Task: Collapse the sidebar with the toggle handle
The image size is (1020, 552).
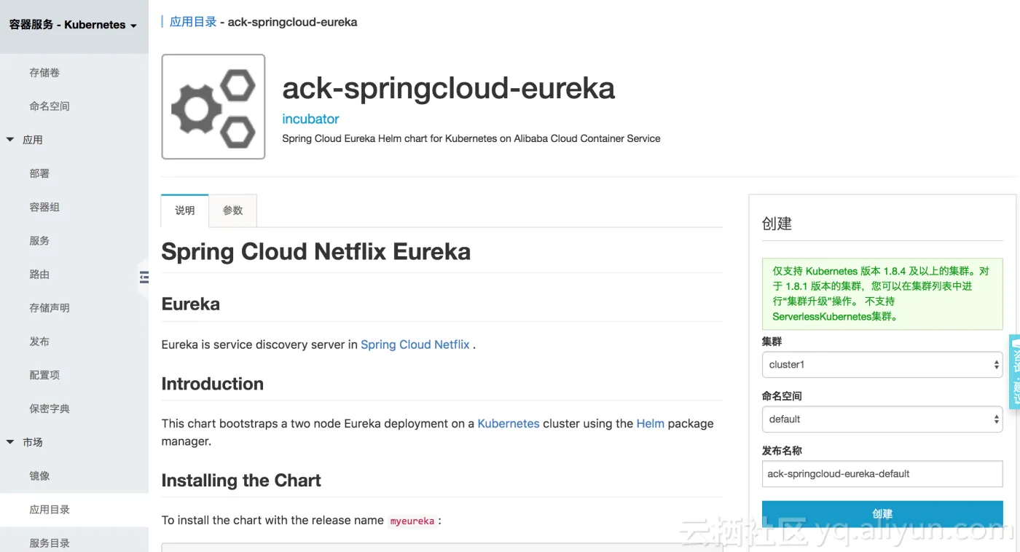Action: 144,277
